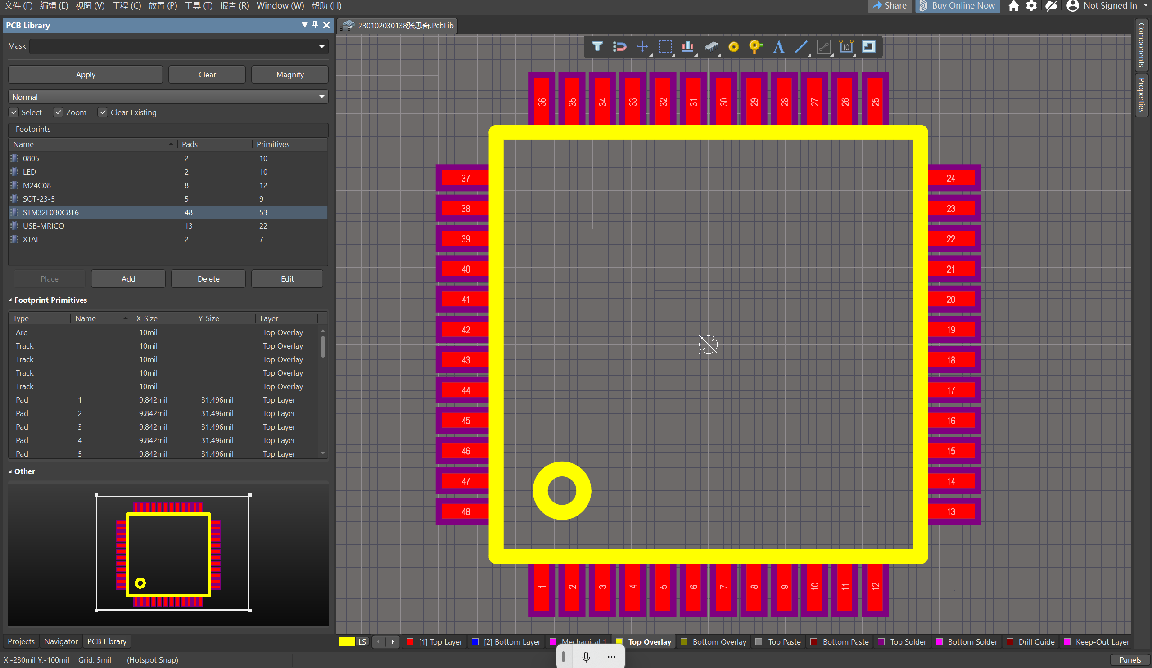Click the yellow current-layer color swatch
This screenshot has width=1152, height=668.
(x=347, y=641)
